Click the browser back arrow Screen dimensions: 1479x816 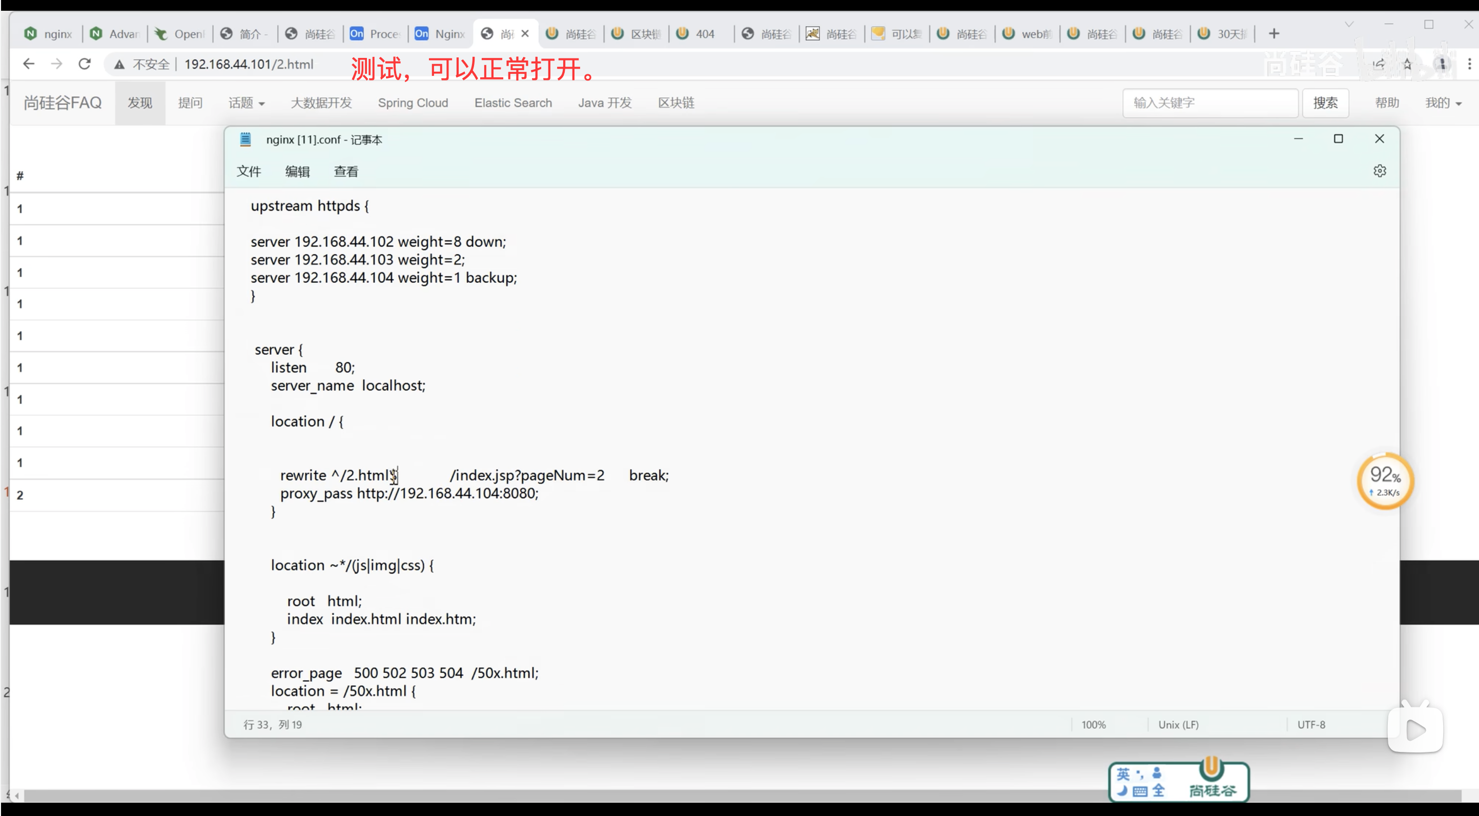click(29, 64)
